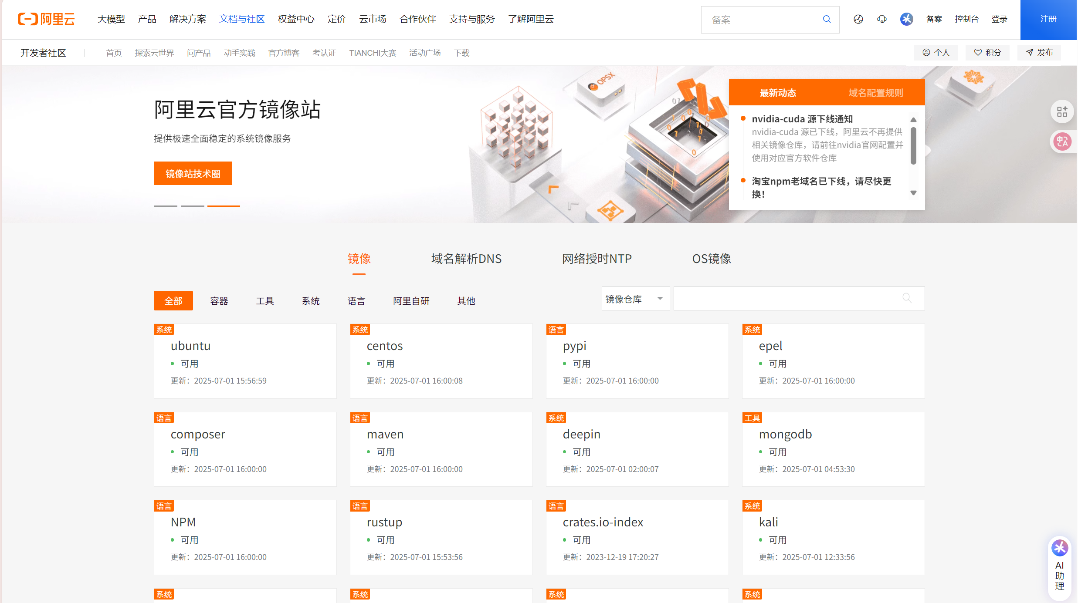Screen dimensions: 1078x603
Task: Switch to the 域名解析DNS tab
Action: click(x=465, y=259)
